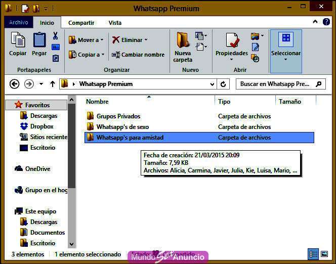Screen dimensions: 336x264
Task: Switch to the Compartir tab
Action: 81,23
